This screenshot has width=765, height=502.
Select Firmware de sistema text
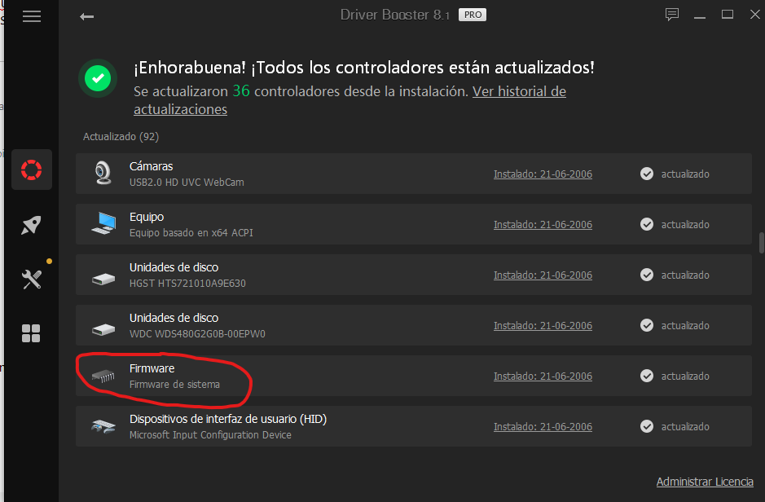tap(174, 385)
